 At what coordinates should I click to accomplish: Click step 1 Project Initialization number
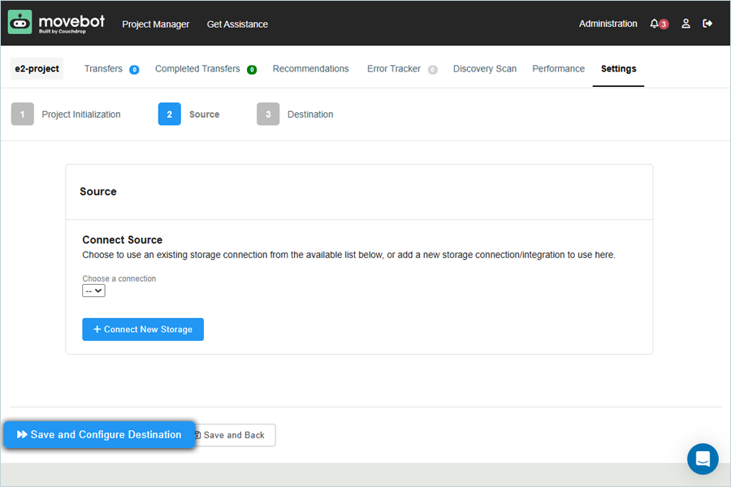(23, 114)
